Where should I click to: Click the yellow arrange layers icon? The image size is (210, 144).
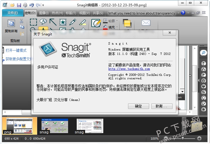[x=127, y=23]
